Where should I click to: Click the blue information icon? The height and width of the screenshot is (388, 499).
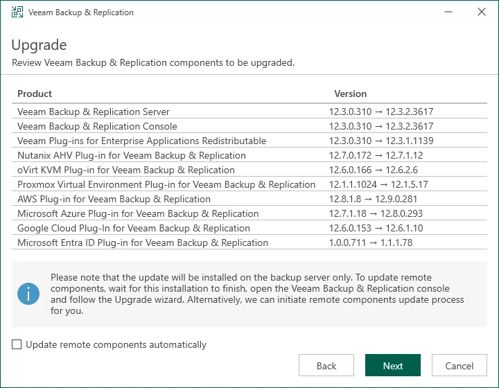pyautogui.click(x=29, y=294)
